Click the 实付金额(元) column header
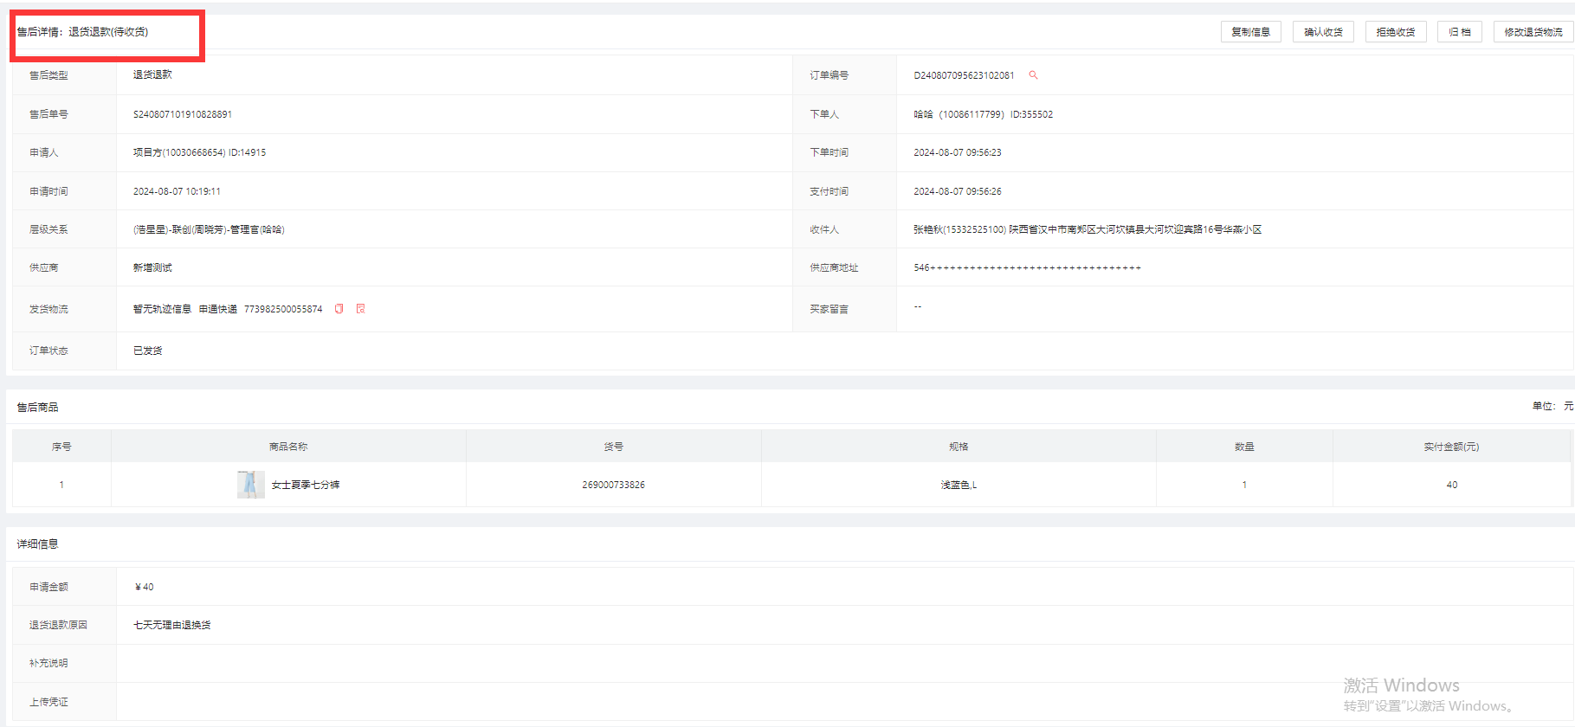Image resolution: width=1575 pixels, height=727 pixels. coord(1451,447)
